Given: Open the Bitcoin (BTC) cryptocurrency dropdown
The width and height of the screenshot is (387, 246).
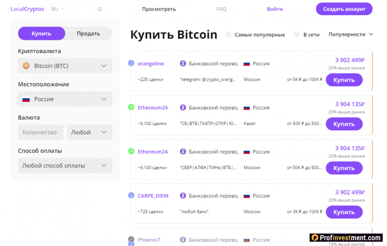Looking at the screenshot, I should pyautogui.click(x=65, y=66).
